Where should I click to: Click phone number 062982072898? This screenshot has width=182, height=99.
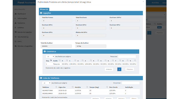coord(47,90)
